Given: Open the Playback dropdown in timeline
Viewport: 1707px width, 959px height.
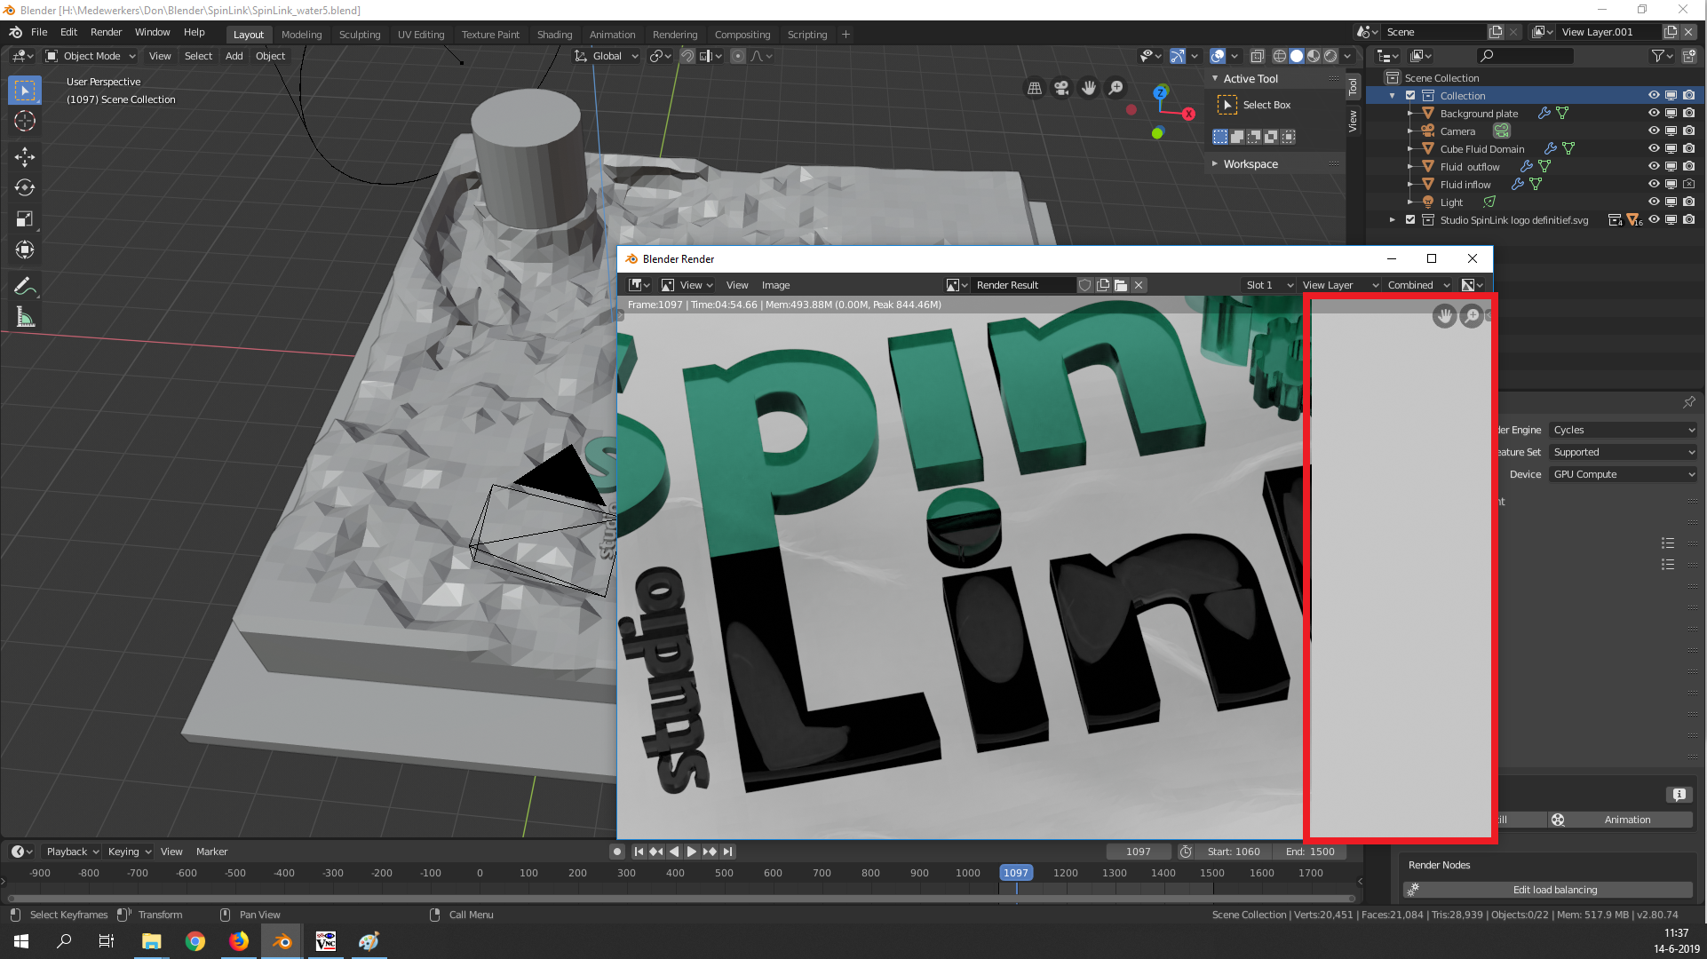Looking at the screenshot, I should coord(72,852).
